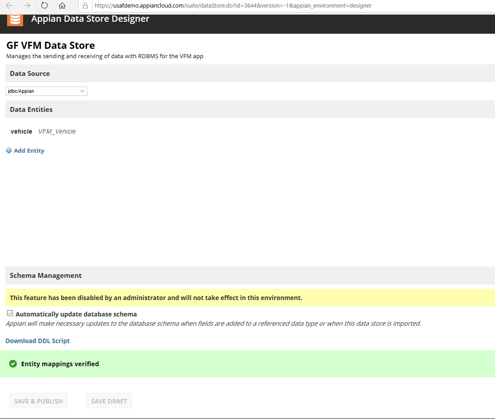Click the plus icon beside Add Entity
Image resolution: width=495 pixels, height=419 pixels.
click(9, 151)
